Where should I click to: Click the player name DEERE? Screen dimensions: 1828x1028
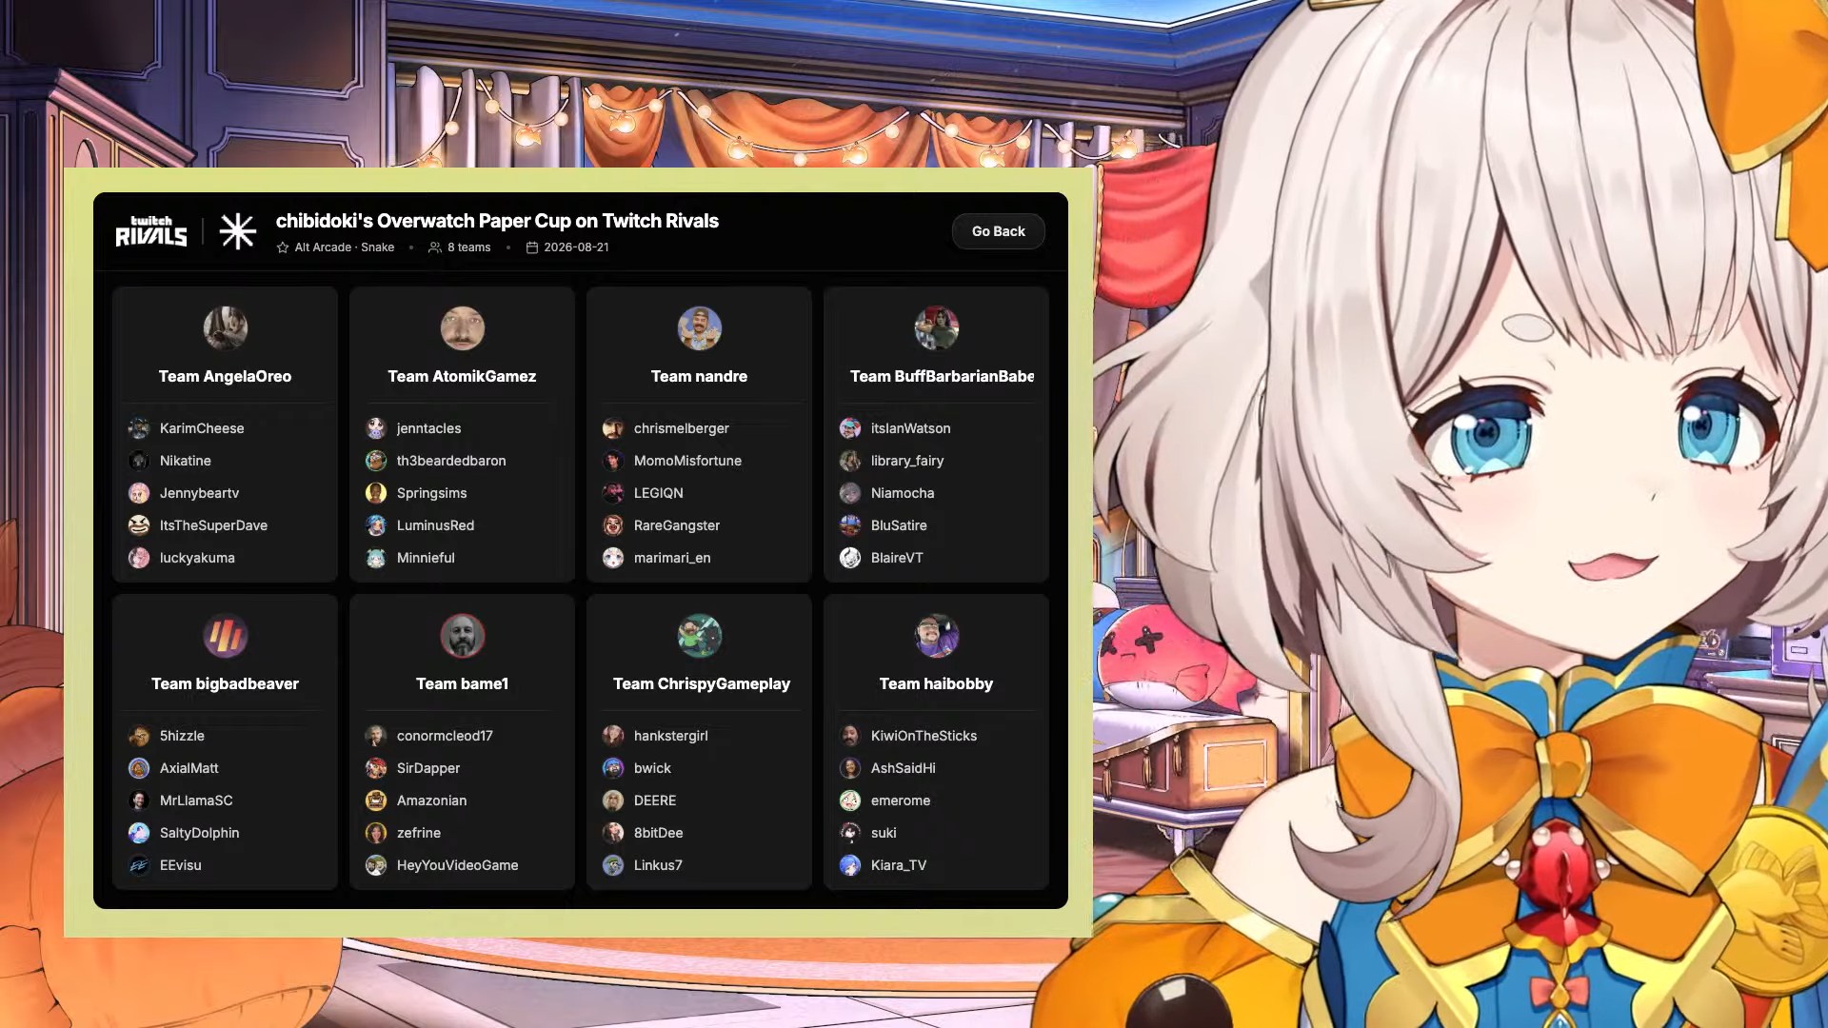(x=655, y=801)
